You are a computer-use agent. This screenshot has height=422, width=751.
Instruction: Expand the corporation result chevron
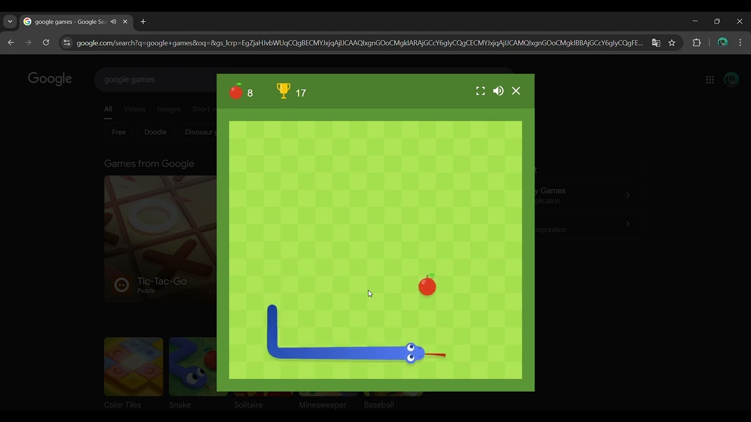(627, 224)
